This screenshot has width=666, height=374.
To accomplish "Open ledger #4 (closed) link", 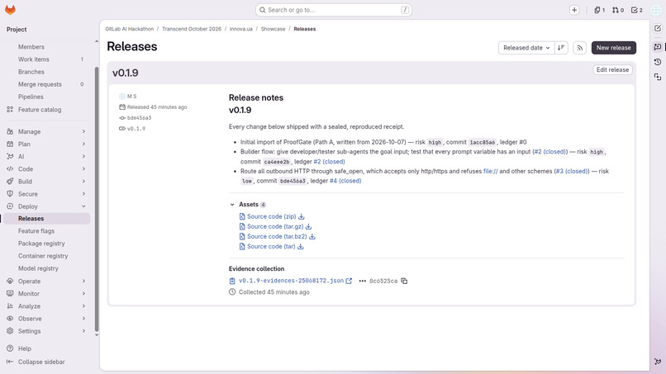I will [x=345, y=181].
